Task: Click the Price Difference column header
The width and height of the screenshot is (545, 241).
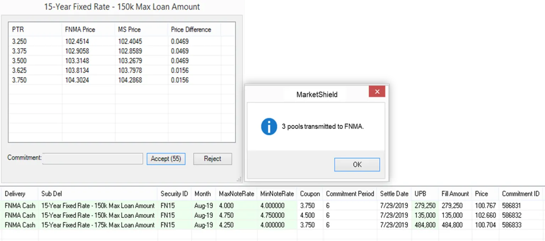Action: pos(191,29)
